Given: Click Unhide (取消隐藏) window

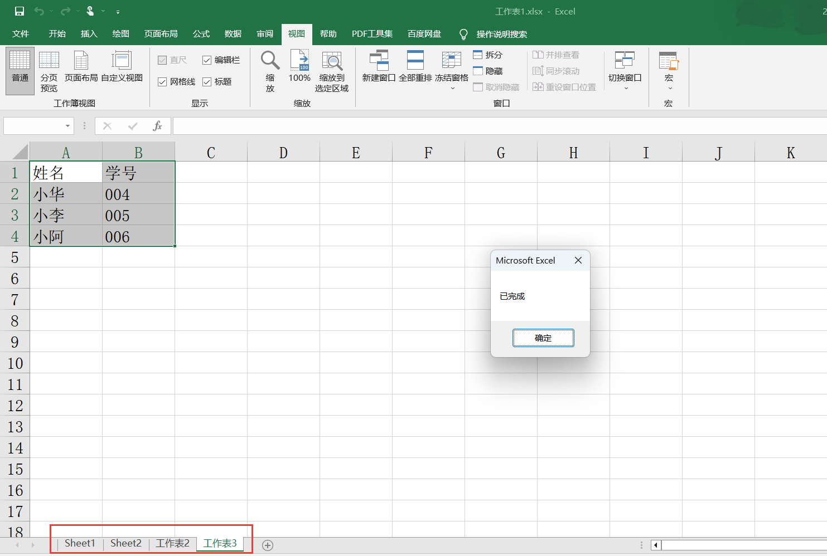Looking at the screenshot, I should tap(496, 87).
